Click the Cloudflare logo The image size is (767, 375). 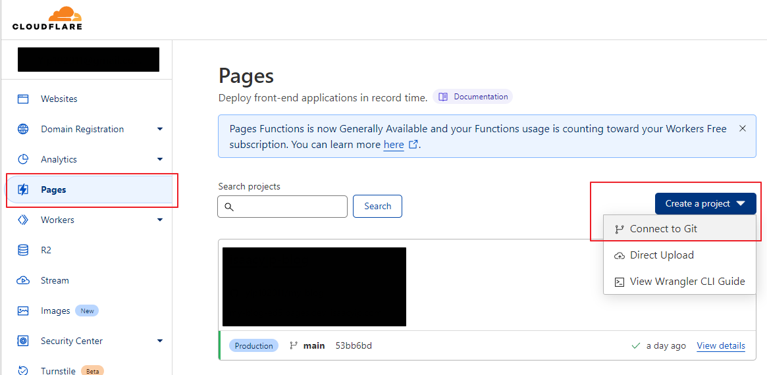coord(47,18)
